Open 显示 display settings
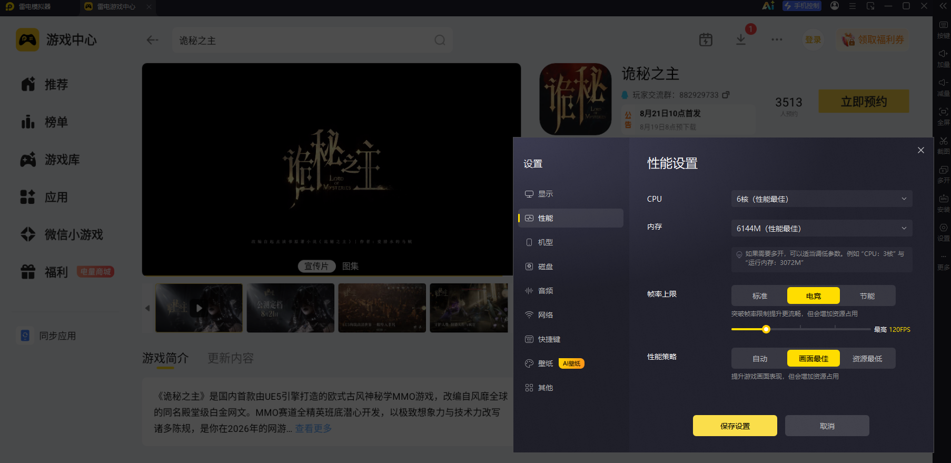 pos(571,194)
